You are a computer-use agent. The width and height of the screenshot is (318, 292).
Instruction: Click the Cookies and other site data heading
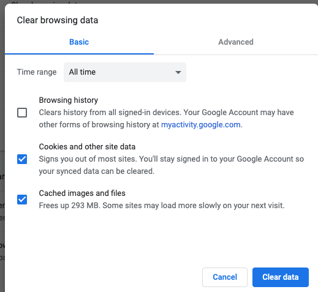point(87,147)
